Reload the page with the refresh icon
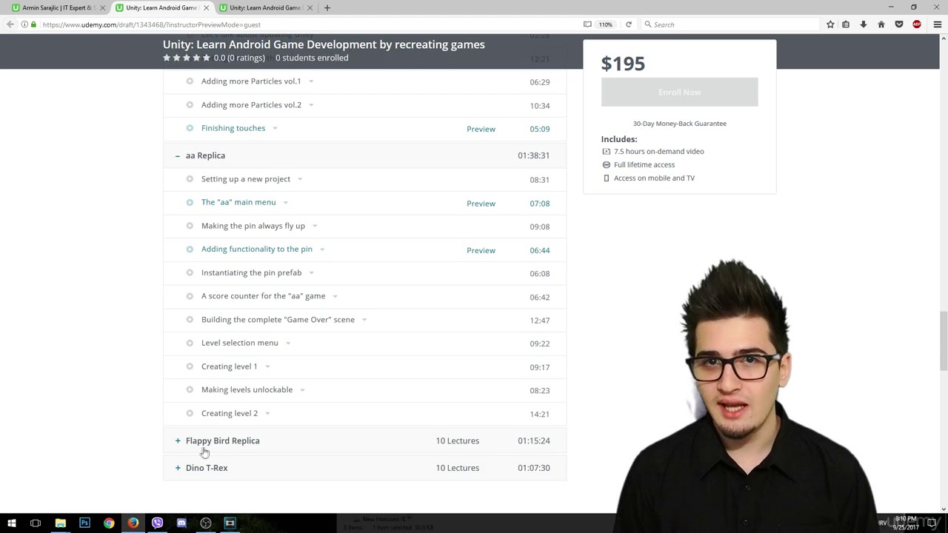Screen dimensions: 948x533 [629, 24]
